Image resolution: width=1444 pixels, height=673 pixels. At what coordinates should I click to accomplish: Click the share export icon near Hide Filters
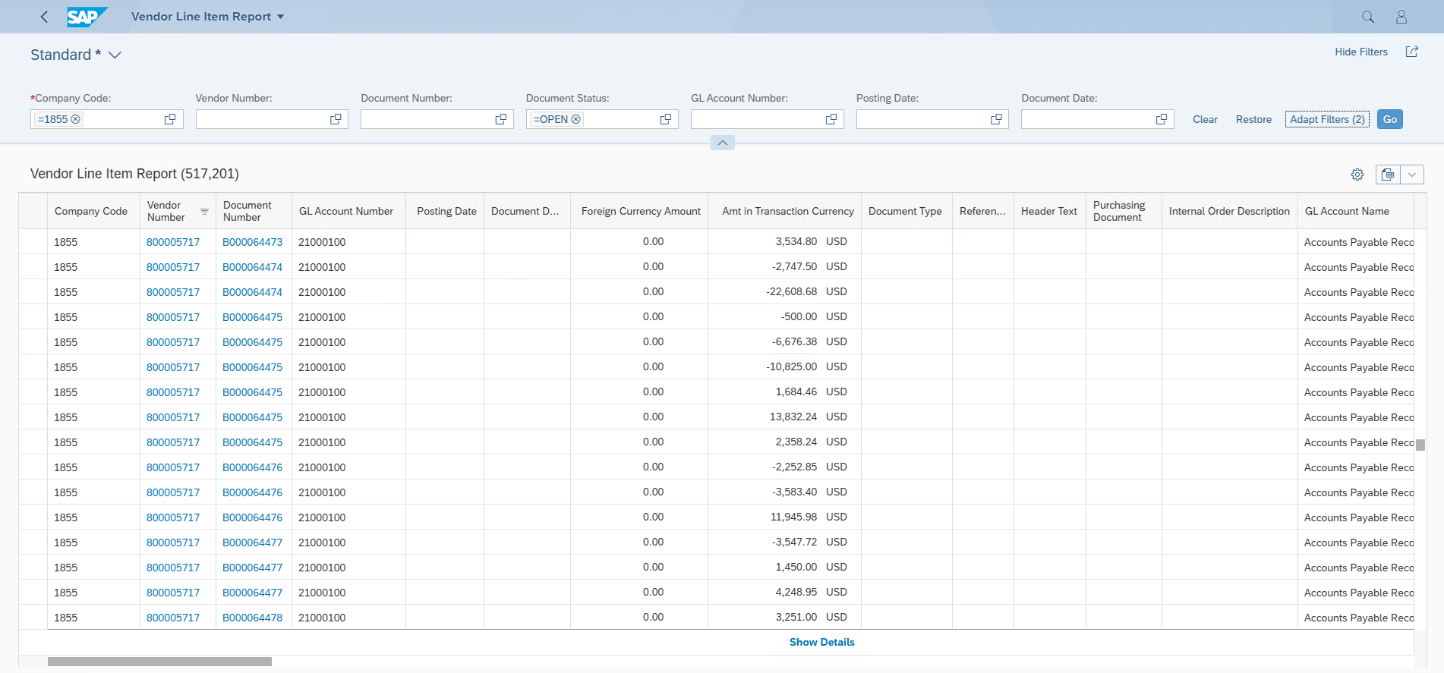click(1411, 52)
